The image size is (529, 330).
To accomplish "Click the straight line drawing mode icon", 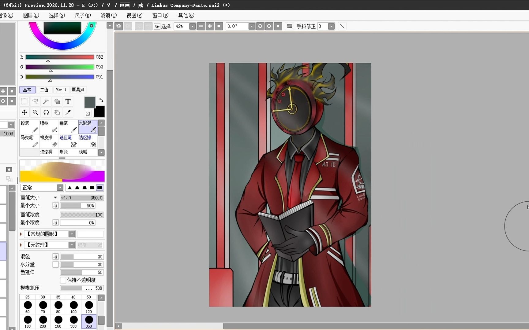I will coord(342,26).
